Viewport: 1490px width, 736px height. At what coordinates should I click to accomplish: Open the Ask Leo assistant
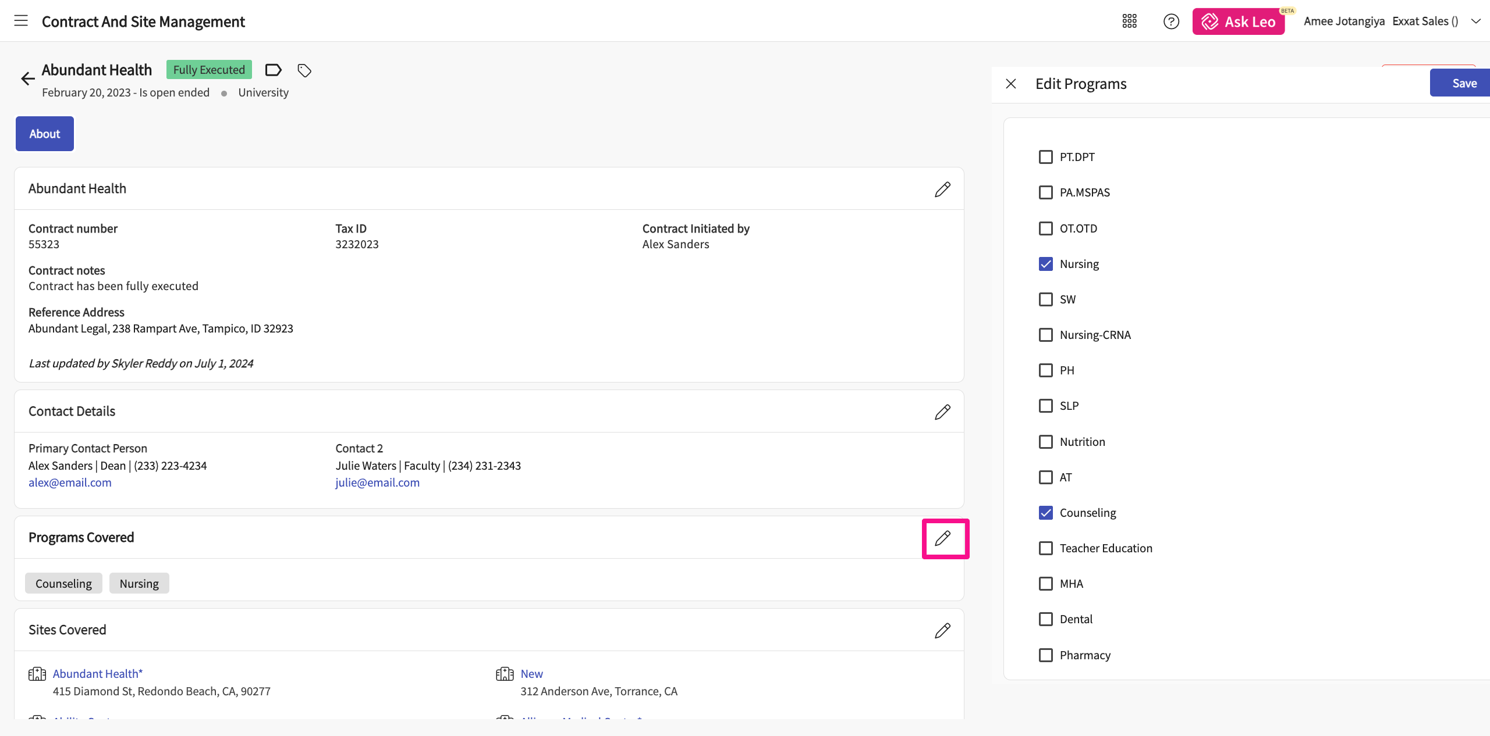pyautogui.click(x=1238, y=22)
